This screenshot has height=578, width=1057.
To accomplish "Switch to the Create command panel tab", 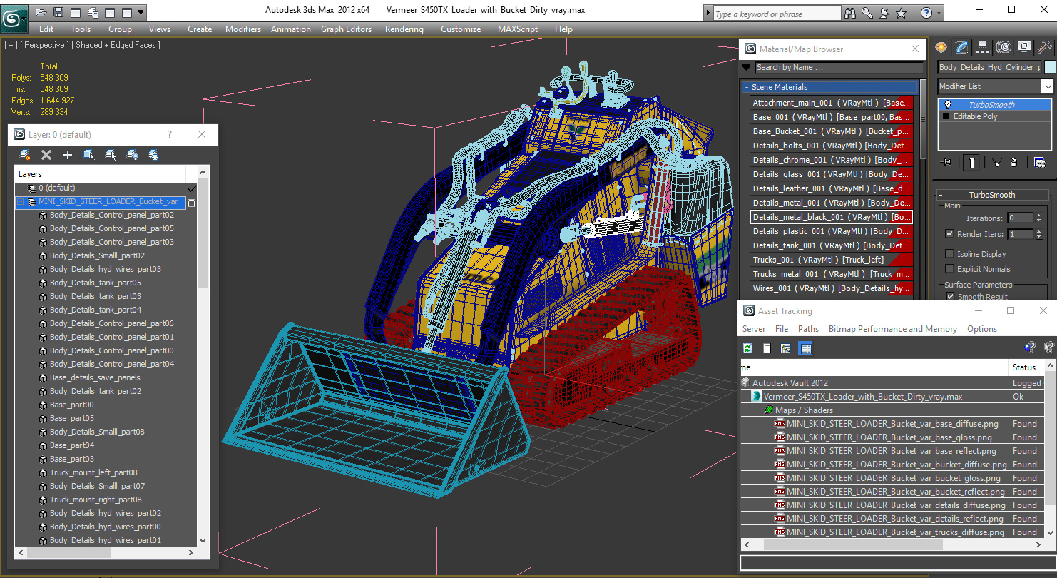I will 941,47.
